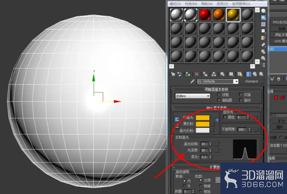287x194 pixels.
Task: Click the Make Preview icon
Action: [x=263, y=44]
